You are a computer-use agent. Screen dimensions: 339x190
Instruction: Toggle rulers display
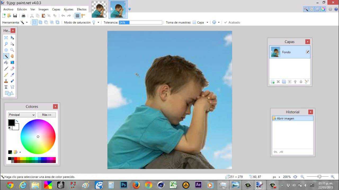(x=83, y=16)
